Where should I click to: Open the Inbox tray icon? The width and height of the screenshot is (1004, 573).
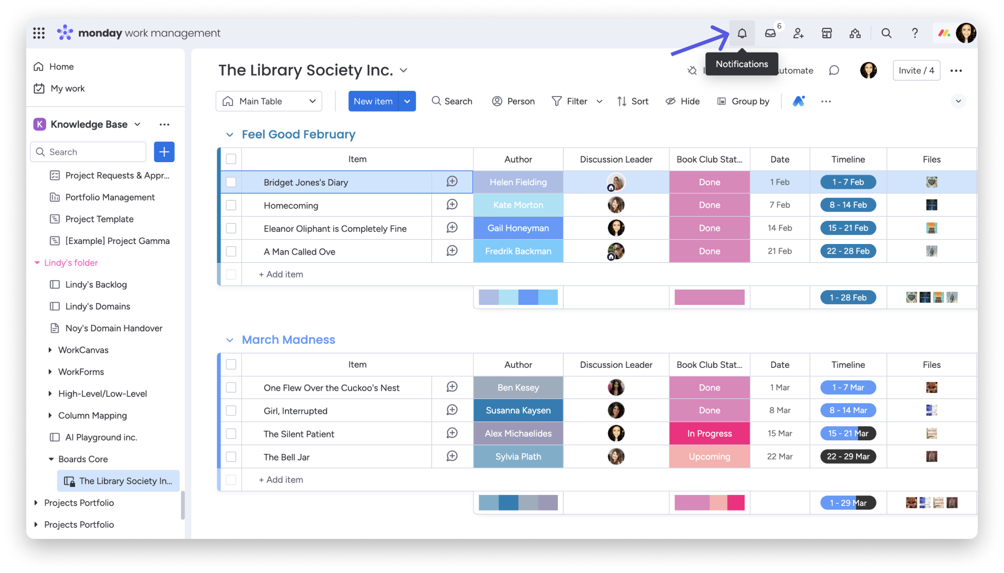pos(770,34)
